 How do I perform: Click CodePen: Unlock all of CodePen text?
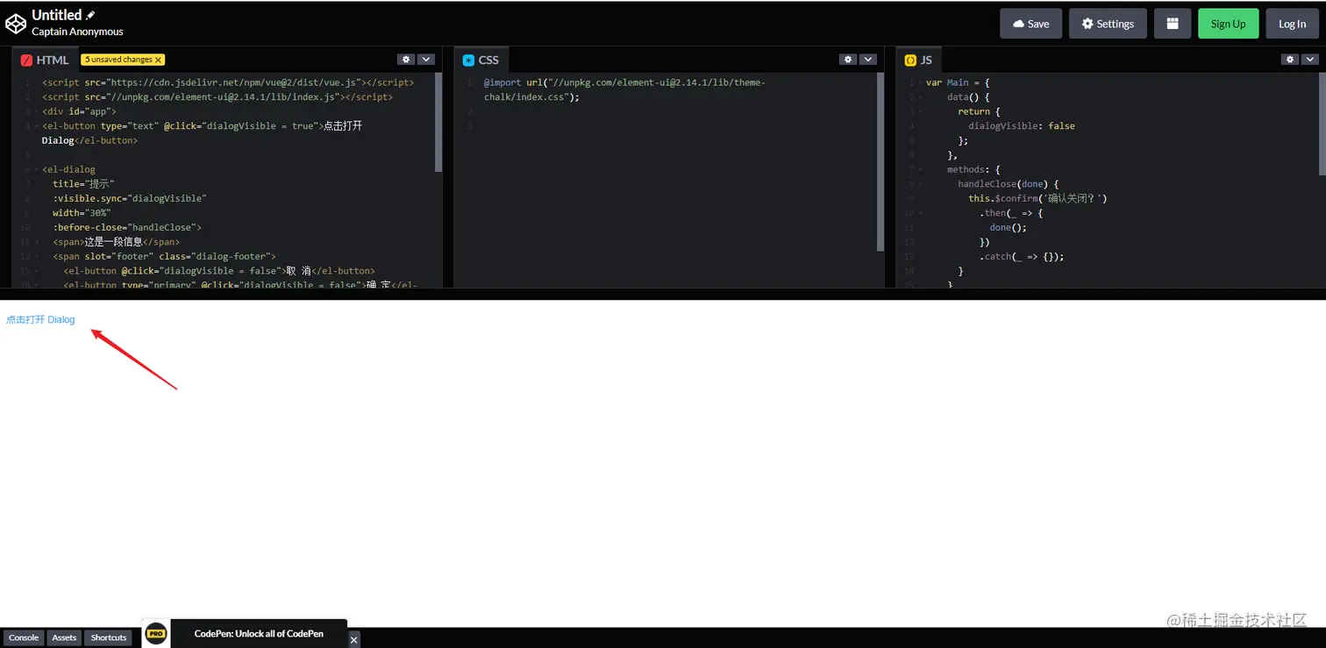point(259,633)
